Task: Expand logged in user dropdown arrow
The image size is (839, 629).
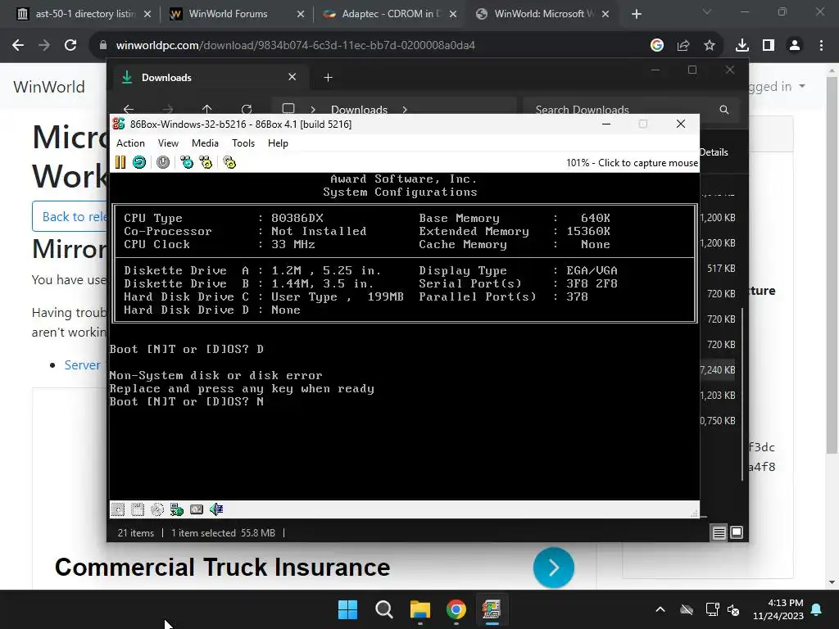Action: click(x=802, y=86)
